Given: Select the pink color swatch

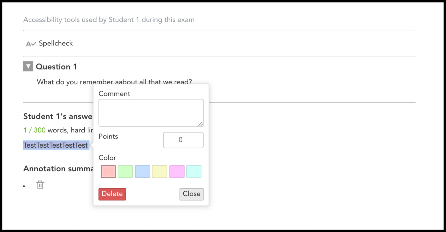Looking at the screenshot, I should pyautogui.click(x=177, y=172).
